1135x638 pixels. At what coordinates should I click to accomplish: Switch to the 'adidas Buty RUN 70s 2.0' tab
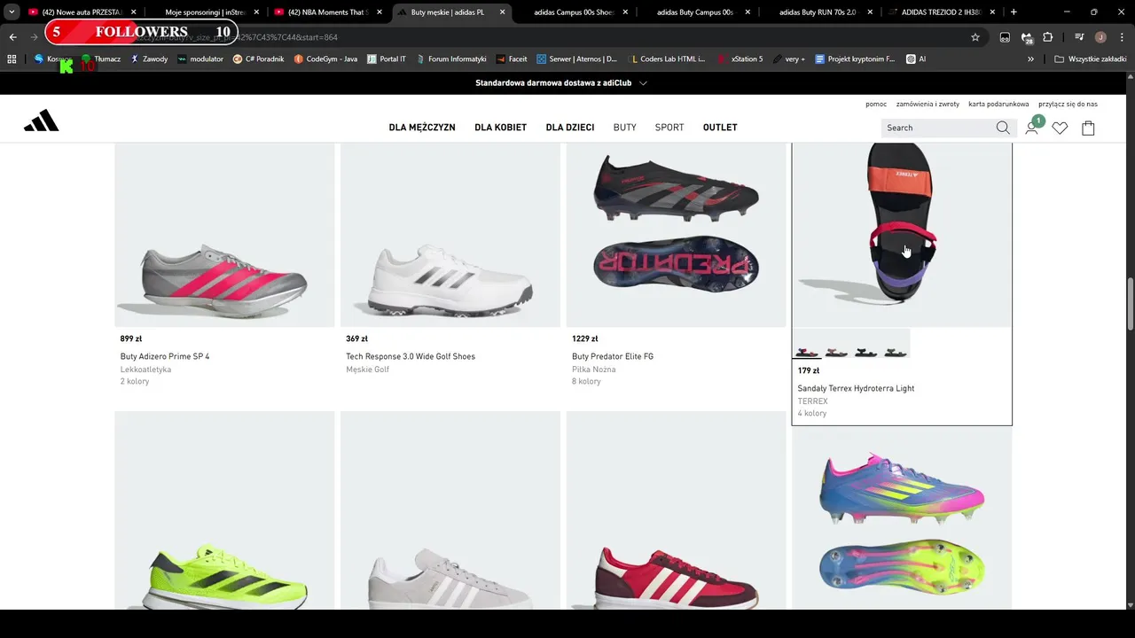[x=818, y=12]
